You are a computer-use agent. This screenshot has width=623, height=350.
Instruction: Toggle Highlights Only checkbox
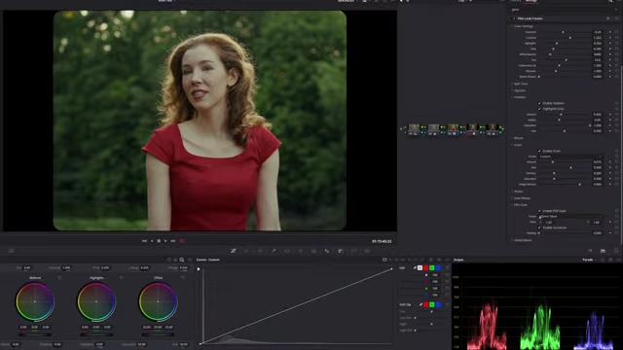[539, 109]
